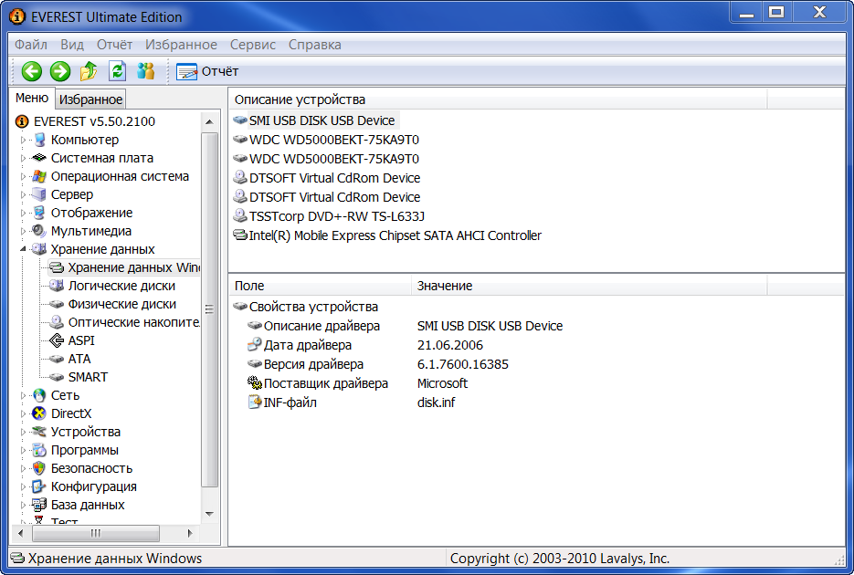The image size is (854, 575).
Task: Click the Системная плата icon in tree
Action: [x=39, y=158]
